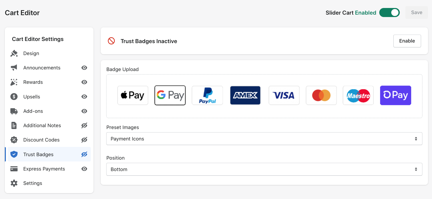This screenshot has height=199, width=432.
Task: Hide Rewards with its eye icon
Action: pyautogui.click(x=84, y=82)
